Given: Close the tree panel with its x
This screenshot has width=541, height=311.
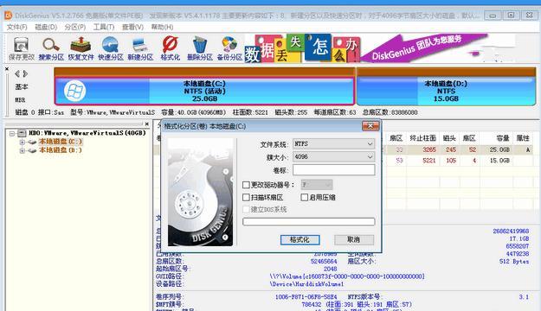Looking at the screenshot, I should tap(147, 124).
